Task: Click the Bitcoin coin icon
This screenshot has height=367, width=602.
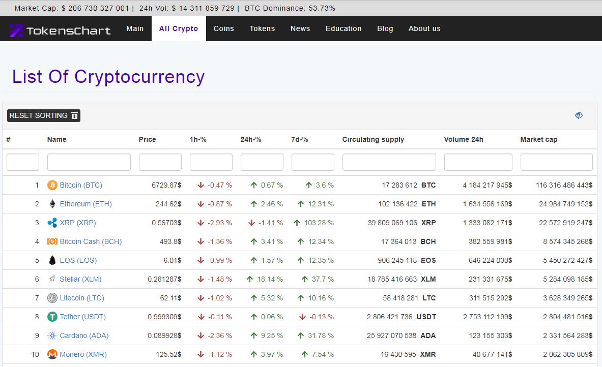Action: pos(52,185)
